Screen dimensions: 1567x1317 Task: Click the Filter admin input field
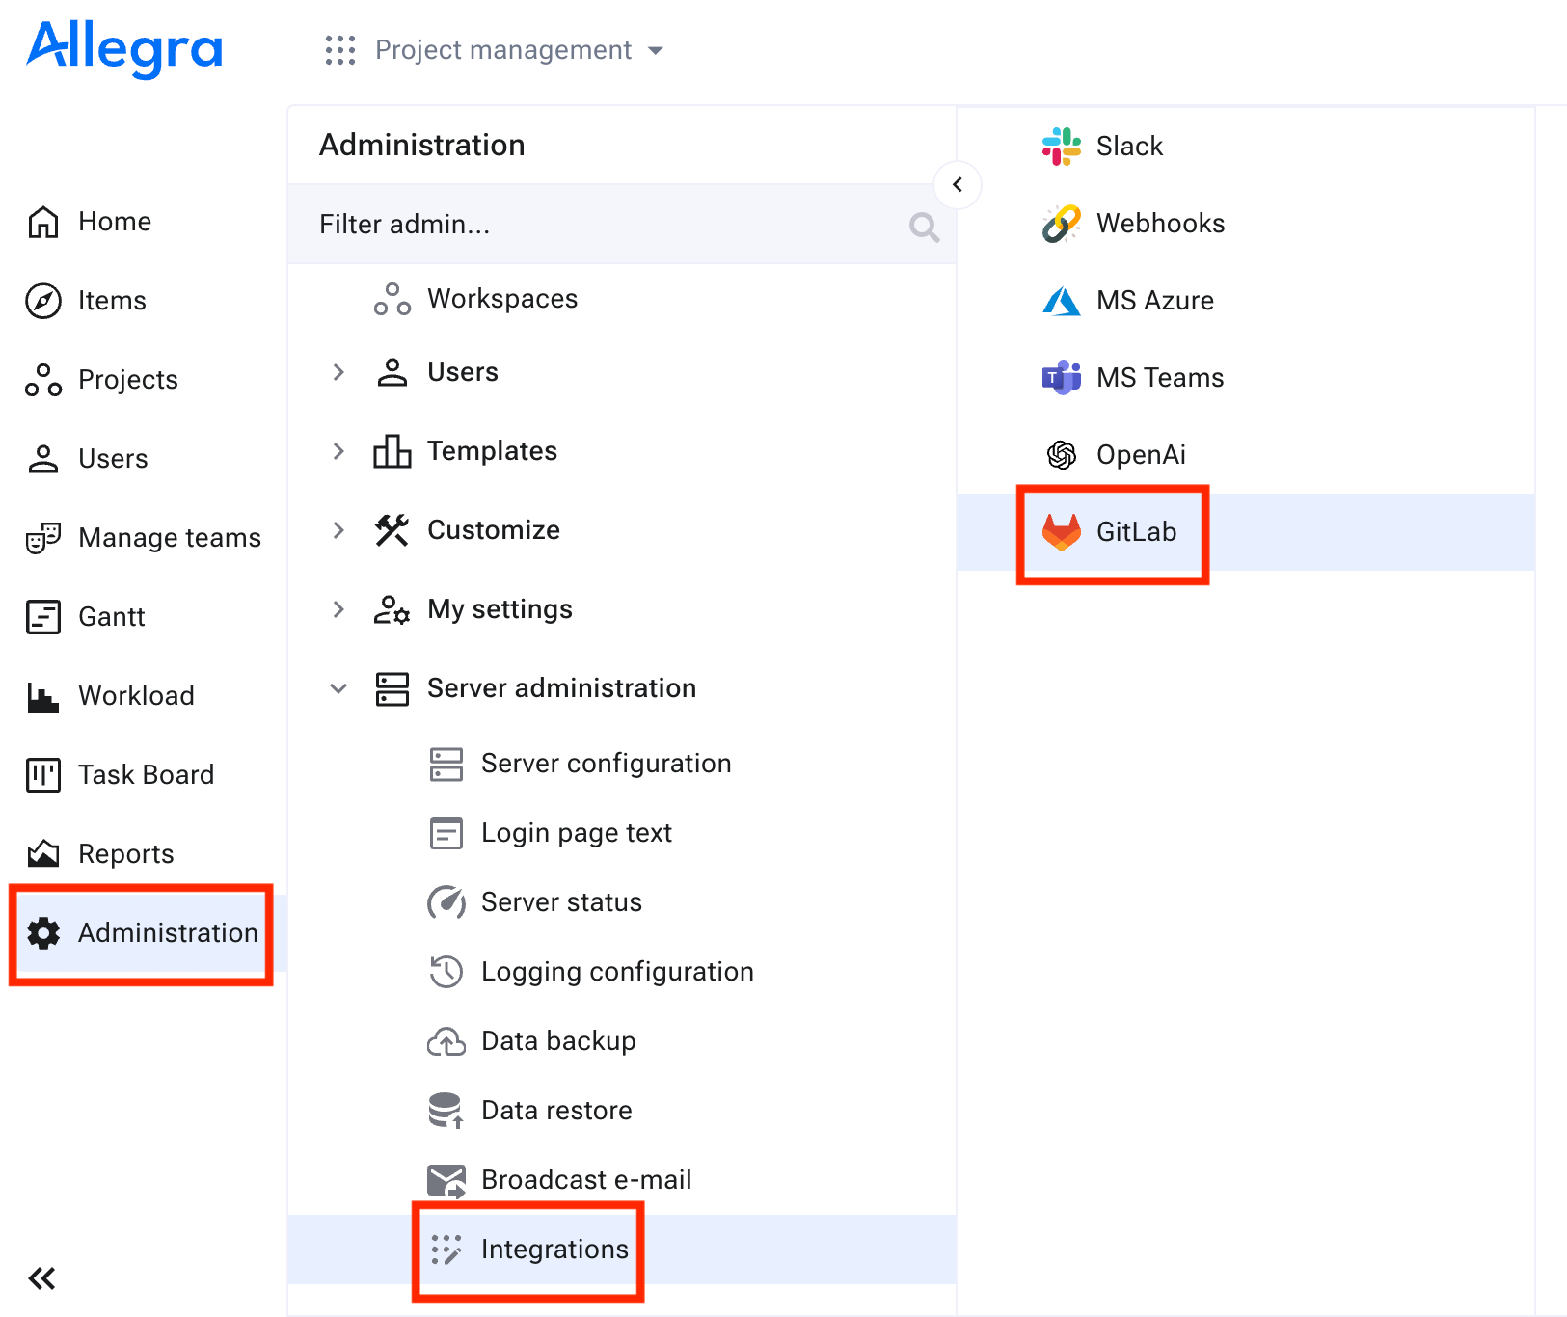click(579, 225)
